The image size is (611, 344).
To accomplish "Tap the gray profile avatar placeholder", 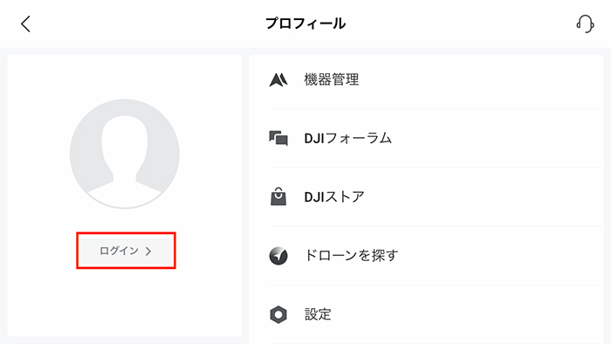I will coord(125,154).
